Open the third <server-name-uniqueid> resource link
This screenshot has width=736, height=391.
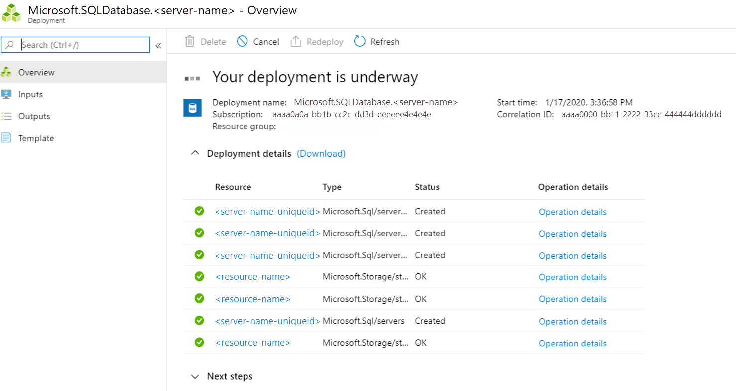click(267, 255)
